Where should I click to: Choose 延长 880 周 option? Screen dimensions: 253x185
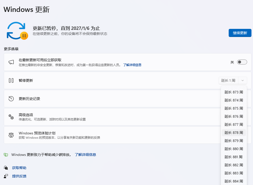[x=234, y=149]
